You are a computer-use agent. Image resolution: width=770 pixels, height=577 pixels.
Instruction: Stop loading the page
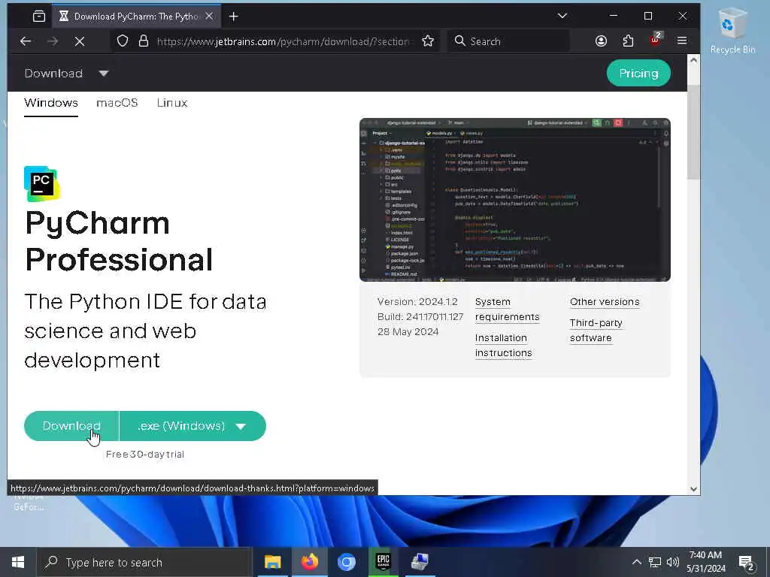click(x=80, y=42)
